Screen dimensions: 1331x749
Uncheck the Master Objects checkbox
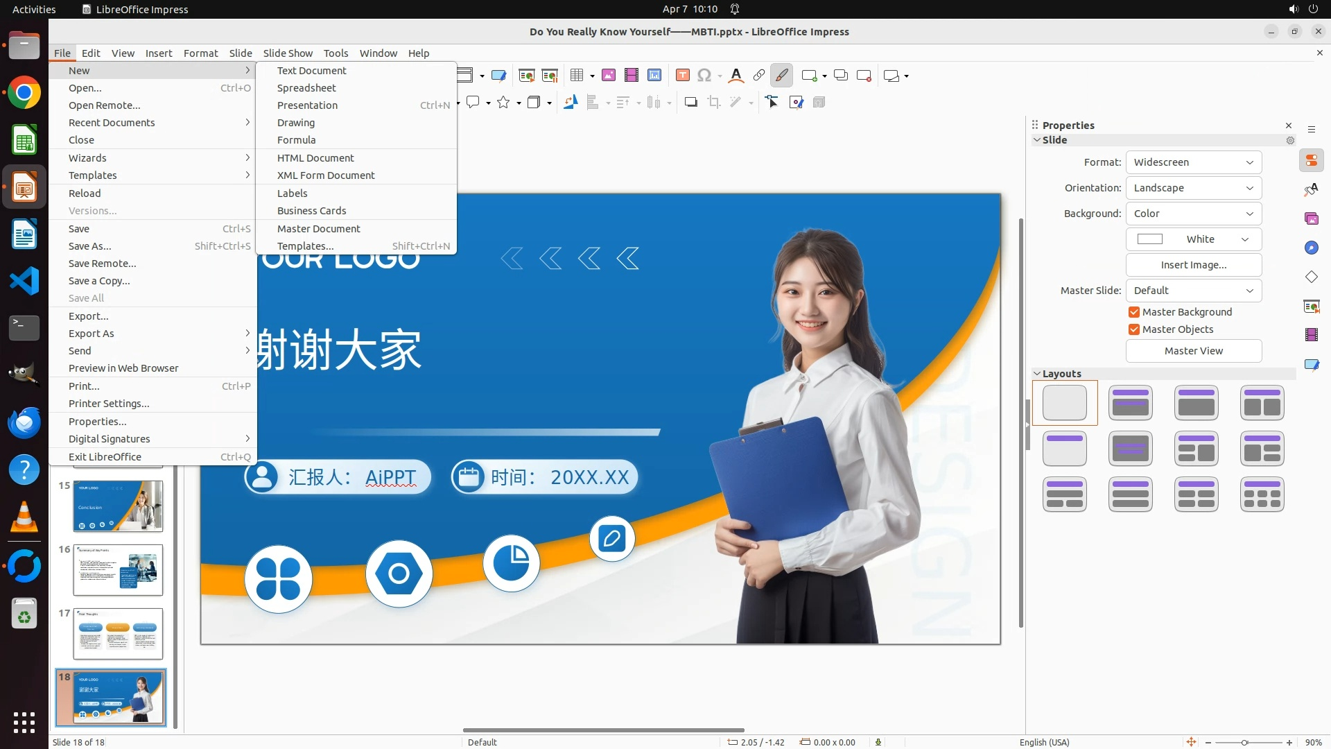(1134, 329)
